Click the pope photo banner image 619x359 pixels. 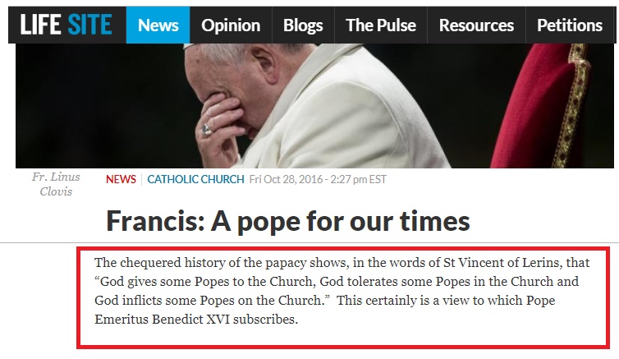point(314,106)
